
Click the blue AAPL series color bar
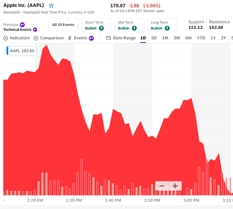[x=8, y=51]
